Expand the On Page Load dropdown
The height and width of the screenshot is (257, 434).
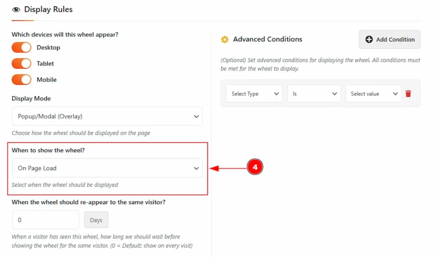point(107,168)
